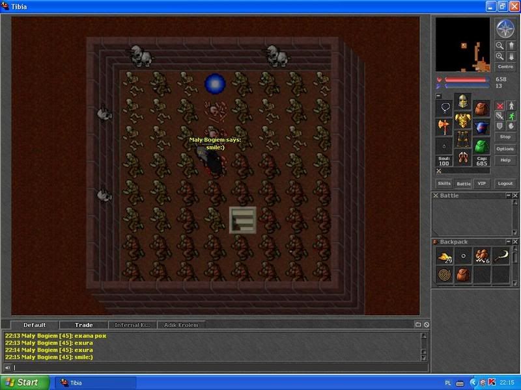Select the coiled rope in Backpack
The height and width of the screenshot is (390, 521).
click(445, 275)
